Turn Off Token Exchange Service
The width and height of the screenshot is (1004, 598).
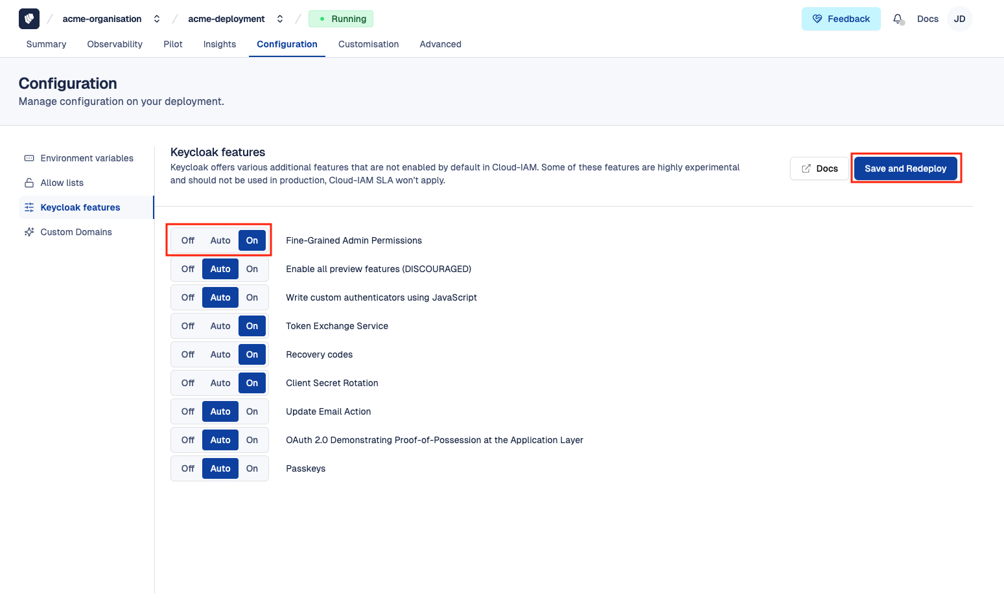coord(188,326)
